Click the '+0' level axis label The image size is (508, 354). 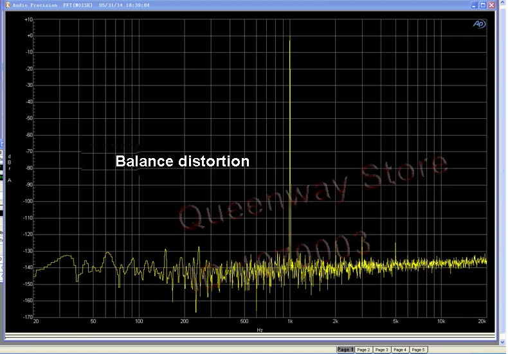pos(30,35)
